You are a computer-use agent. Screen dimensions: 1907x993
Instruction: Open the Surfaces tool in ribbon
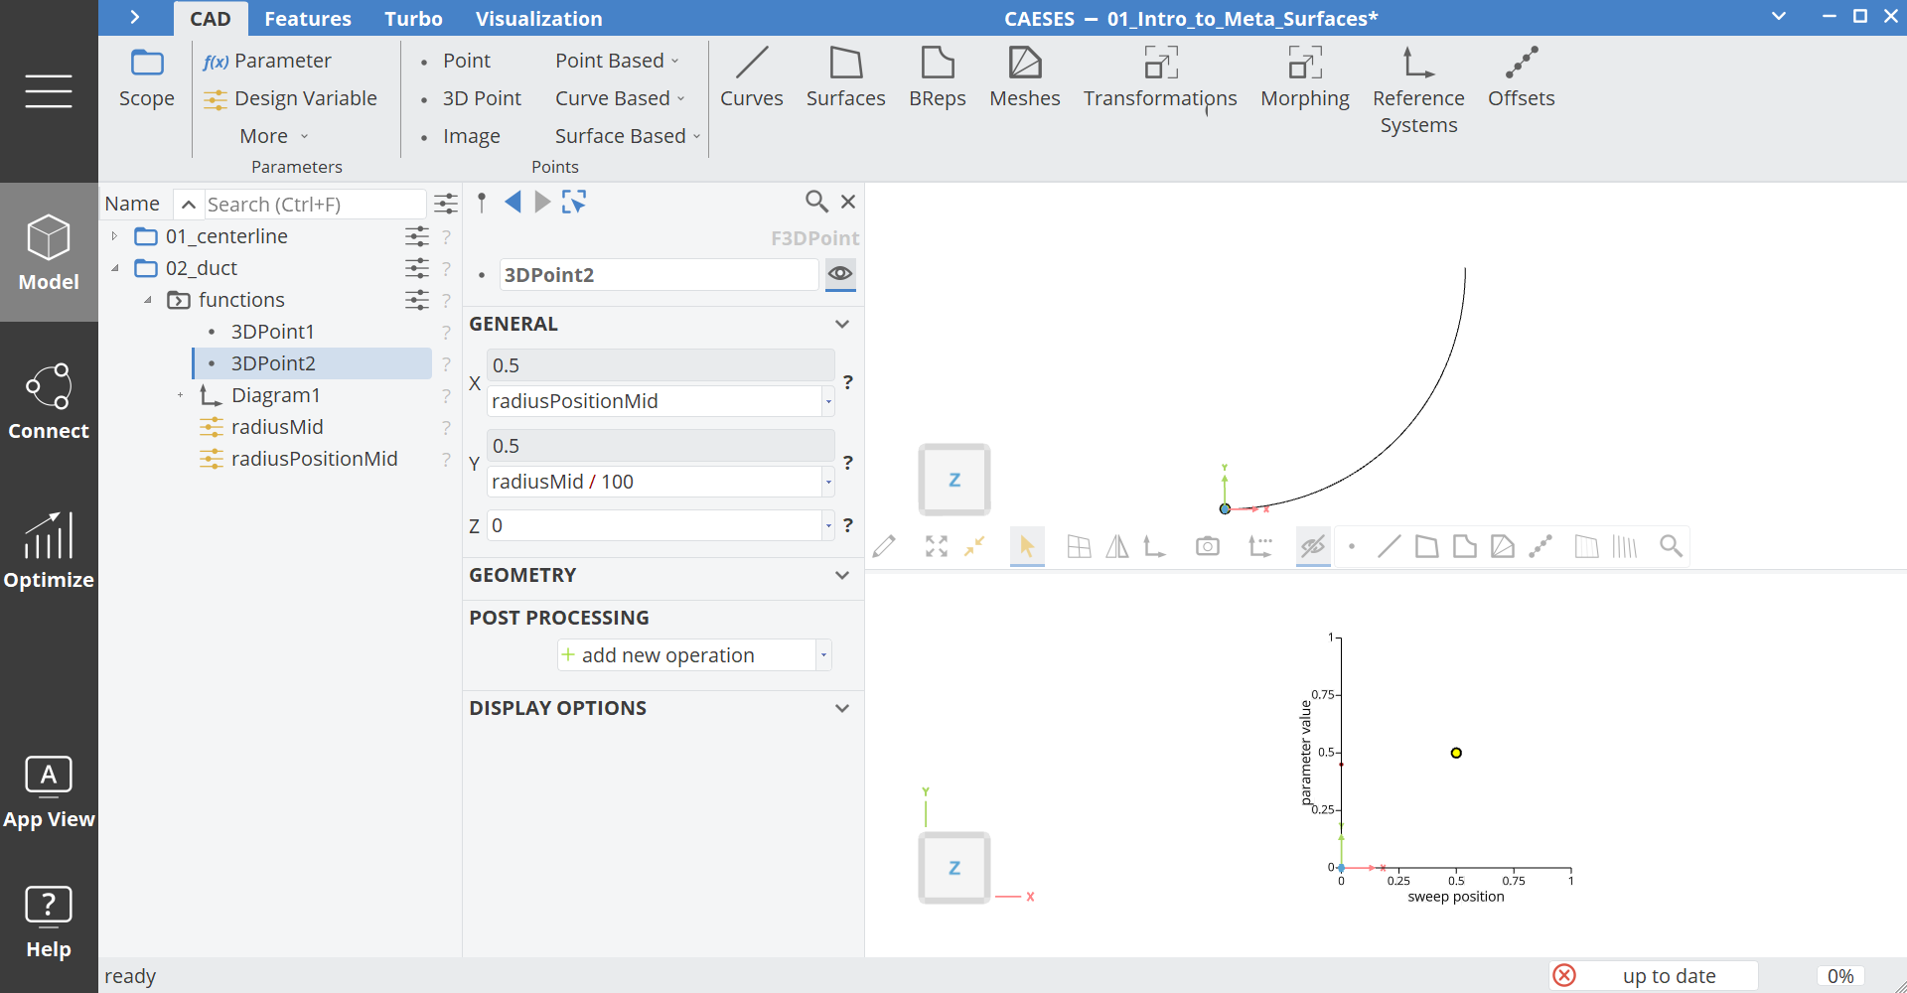(x=845, y=76)
